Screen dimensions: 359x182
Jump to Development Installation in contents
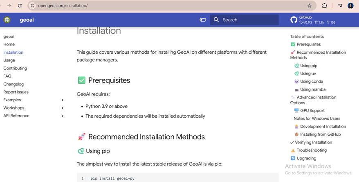pos(323,127)
